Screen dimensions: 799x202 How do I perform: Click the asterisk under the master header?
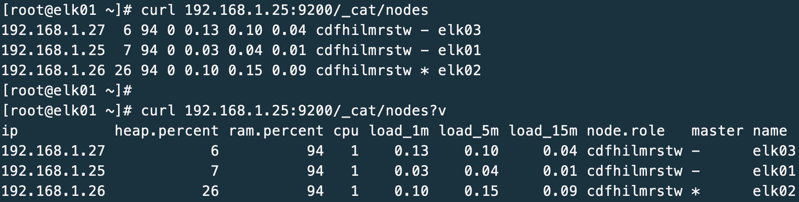click(x=695, y=191)
